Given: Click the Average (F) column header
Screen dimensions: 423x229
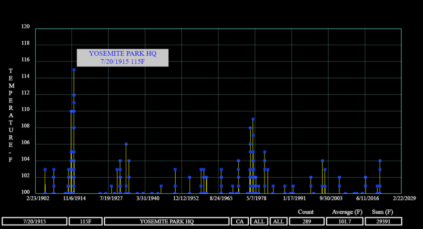Looking at the screenshot, I should (x=347, y=212).
